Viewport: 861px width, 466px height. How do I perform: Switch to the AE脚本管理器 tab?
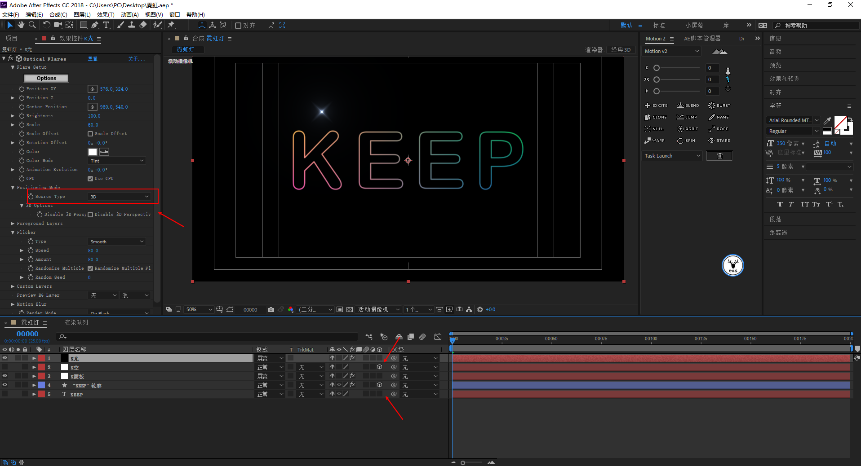pos(702,39)
